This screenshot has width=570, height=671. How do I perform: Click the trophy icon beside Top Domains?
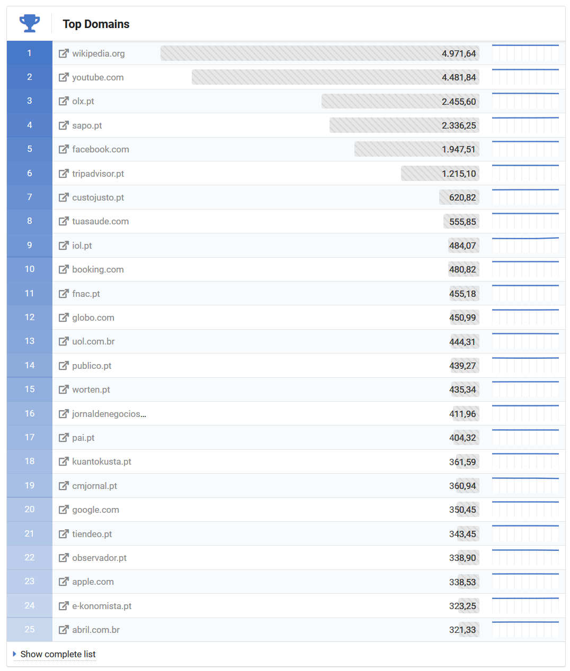pyautogui.click(x=30, y=23)
